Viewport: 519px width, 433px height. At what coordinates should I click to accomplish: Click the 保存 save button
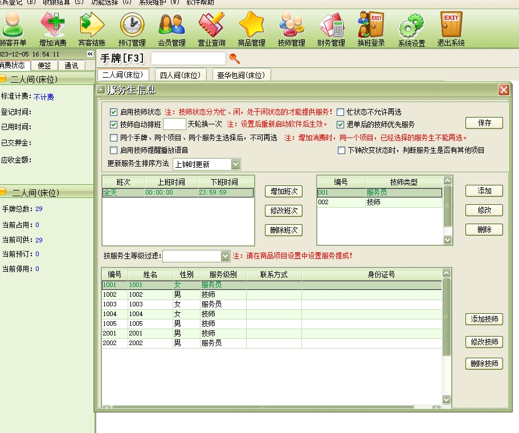tap(484, 123)
